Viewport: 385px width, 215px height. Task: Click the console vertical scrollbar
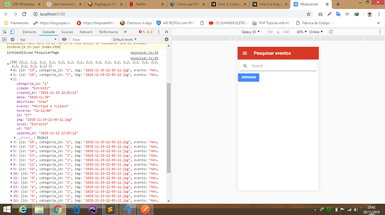(169, 127)
